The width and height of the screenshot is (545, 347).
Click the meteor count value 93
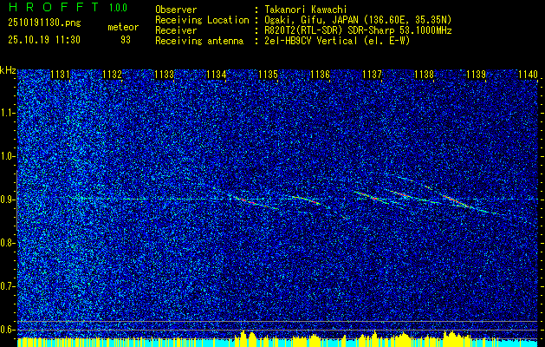[126, 40]
